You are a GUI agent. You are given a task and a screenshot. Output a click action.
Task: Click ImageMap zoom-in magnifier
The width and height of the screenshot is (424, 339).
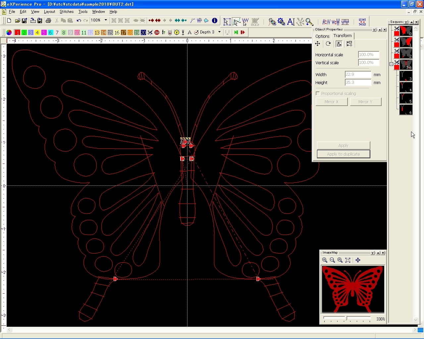(x=325, y=260)
